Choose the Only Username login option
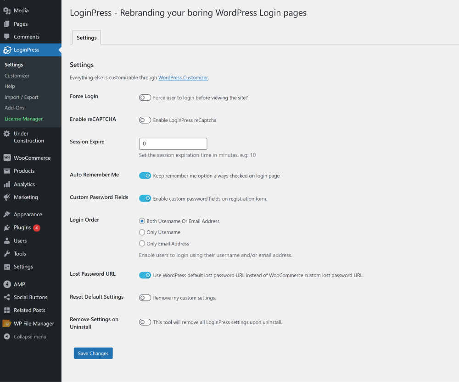The image size is (459, 382). [x=142, y=232]
